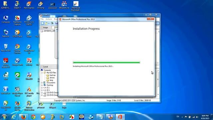Select the Network desktop icon
This screenshot has width=213, height=120.
click(6, 33)
